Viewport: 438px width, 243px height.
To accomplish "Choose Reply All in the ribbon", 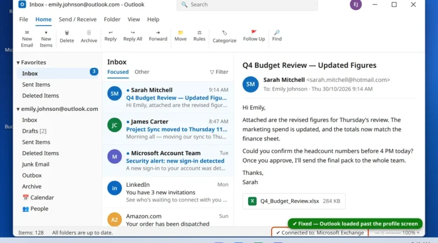I will (132, 36).
